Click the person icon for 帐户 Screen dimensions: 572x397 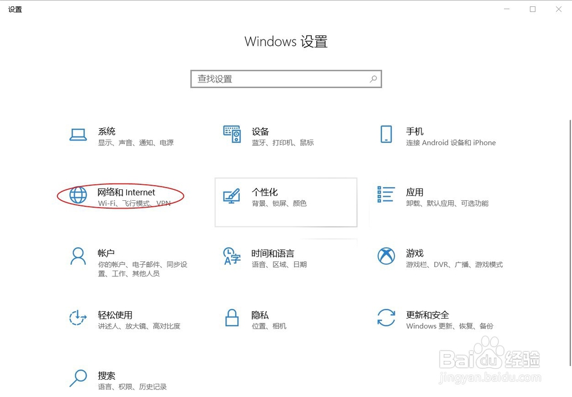[78, 256]
